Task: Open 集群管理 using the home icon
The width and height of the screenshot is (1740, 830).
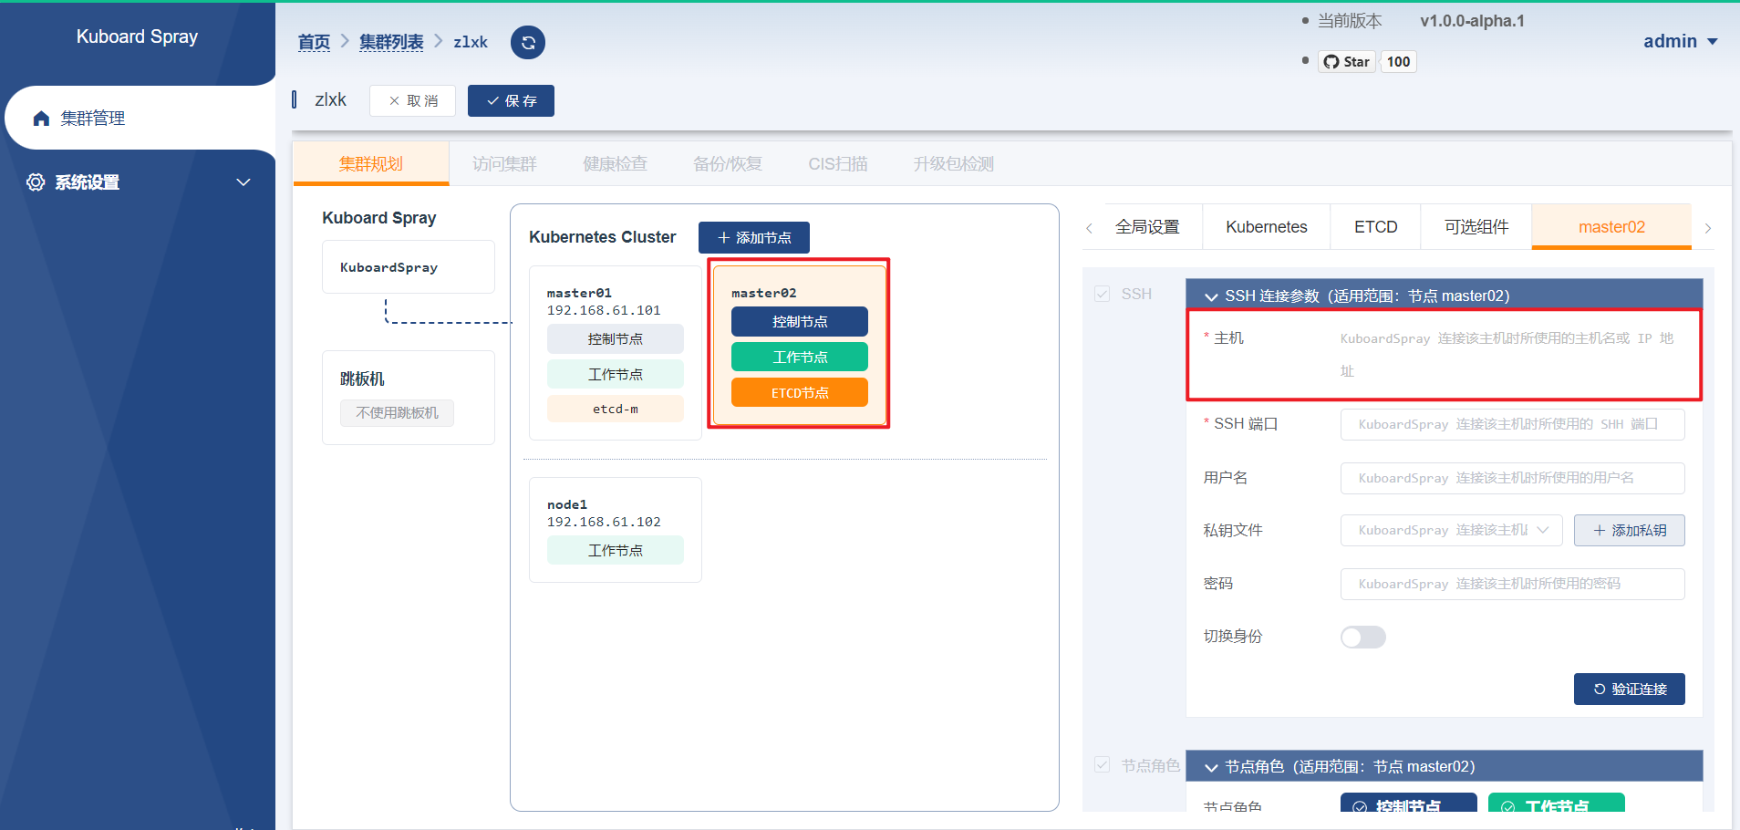Action: click(x=40, y=118)
